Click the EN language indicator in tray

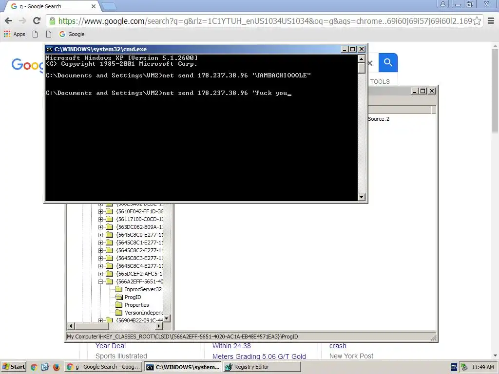(454, 367)
